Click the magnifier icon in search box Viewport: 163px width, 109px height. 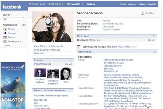[x=5, y=19]
